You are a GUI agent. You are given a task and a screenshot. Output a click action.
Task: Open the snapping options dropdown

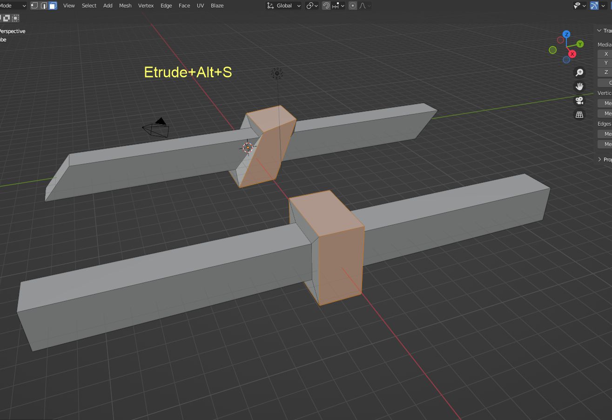338,6
